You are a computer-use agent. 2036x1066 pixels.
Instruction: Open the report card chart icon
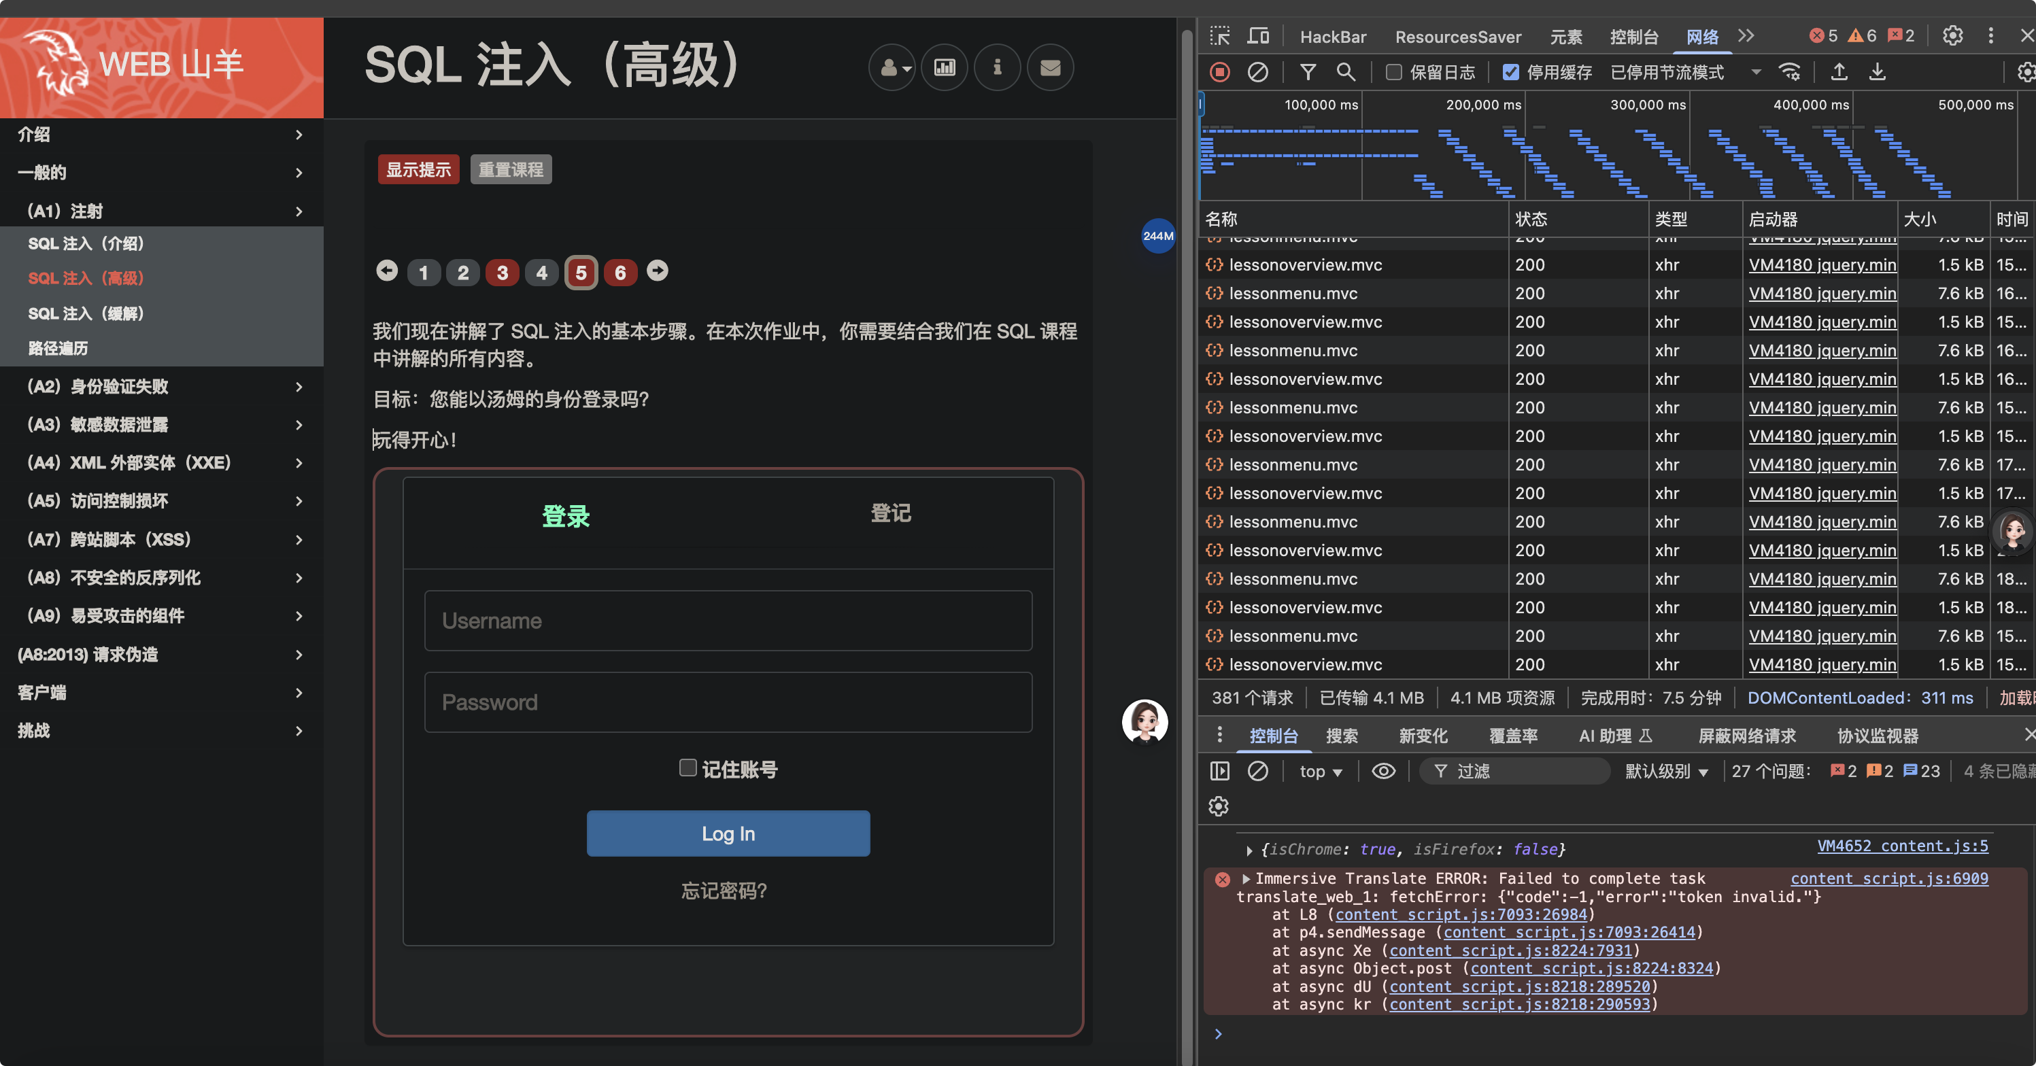click(945, 68)
